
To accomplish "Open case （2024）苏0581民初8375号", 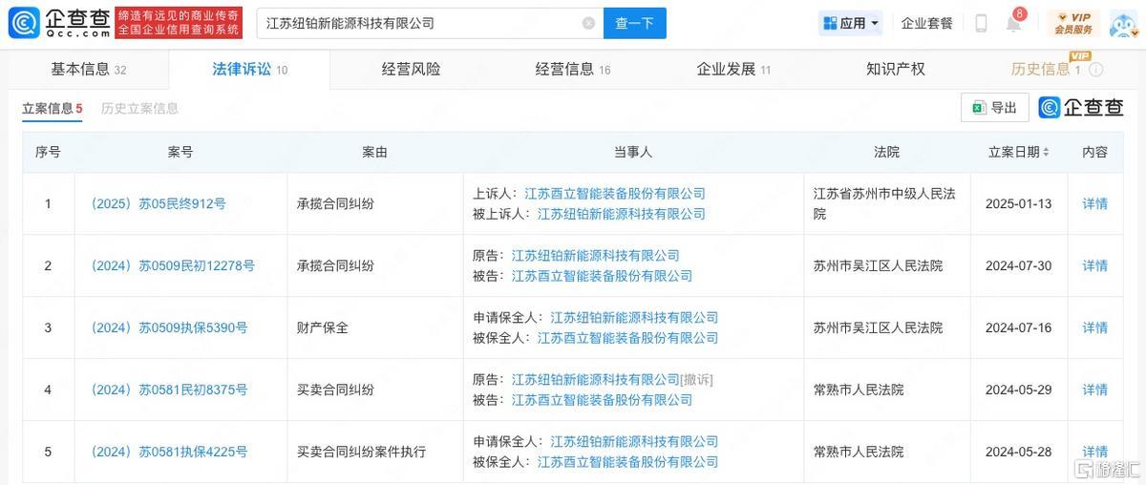I will click(167, 390).
